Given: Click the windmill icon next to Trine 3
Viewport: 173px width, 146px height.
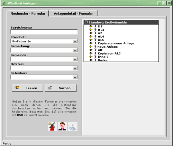Looking at the screenshot, I should [x=95, y=57].
